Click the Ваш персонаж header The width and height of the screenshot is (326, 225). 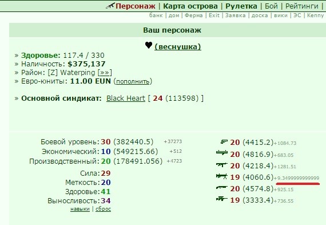(x=172, y=30)
